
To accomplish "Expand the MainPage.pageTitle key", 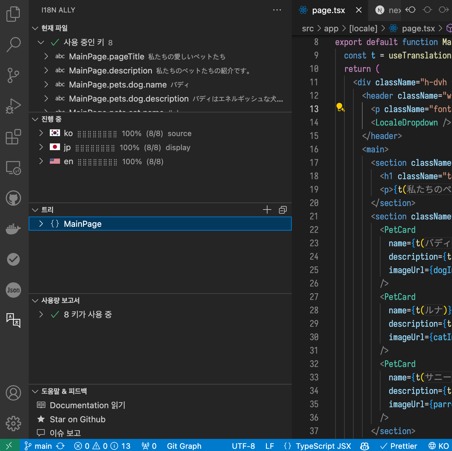I will click(x=47, y=56).
